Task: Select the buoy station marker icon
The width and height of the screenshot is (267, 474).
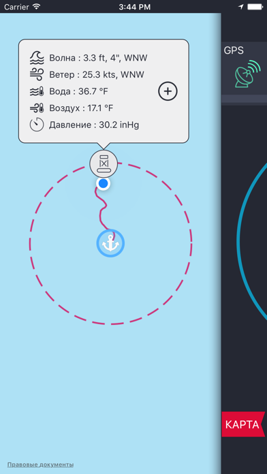Action: coord(104,164)
